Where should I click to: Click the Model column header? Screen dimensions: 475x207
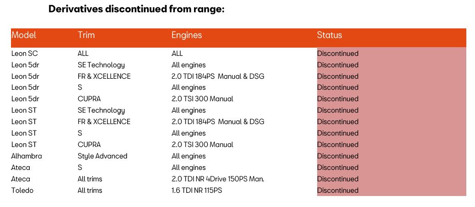click(24, 35)
